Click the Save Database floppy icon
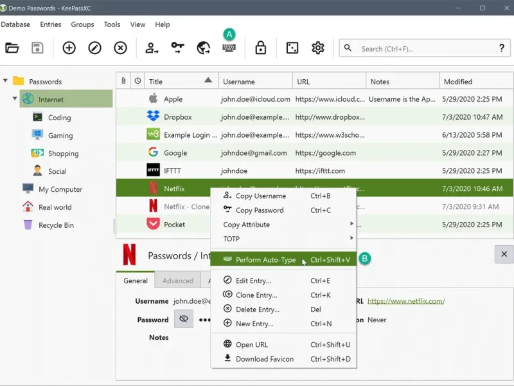This screenshot has height=386, width=514. 37,48
